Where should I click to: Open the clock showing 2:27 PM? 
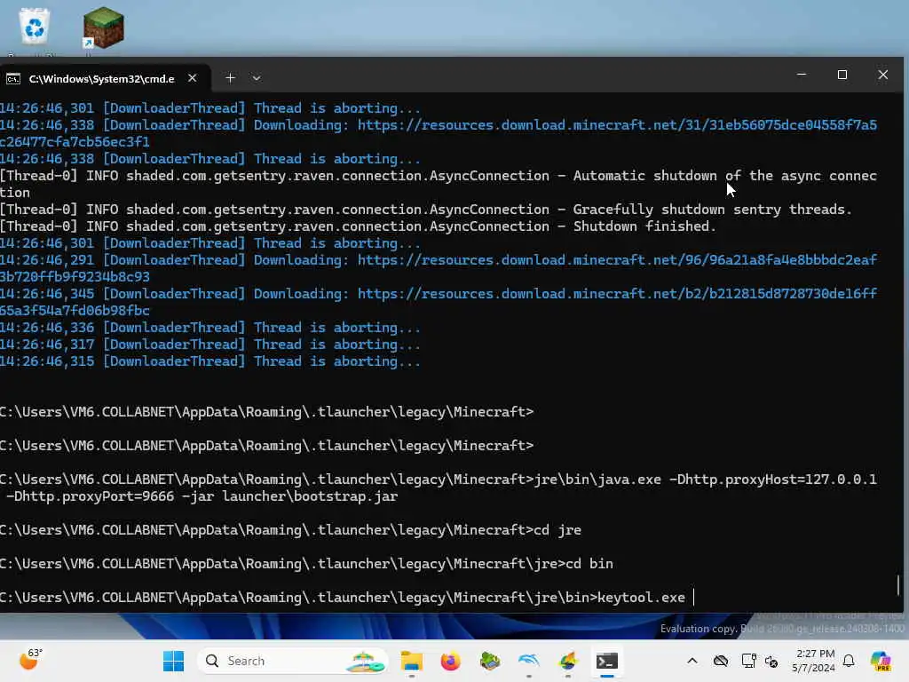pos(814,661)
